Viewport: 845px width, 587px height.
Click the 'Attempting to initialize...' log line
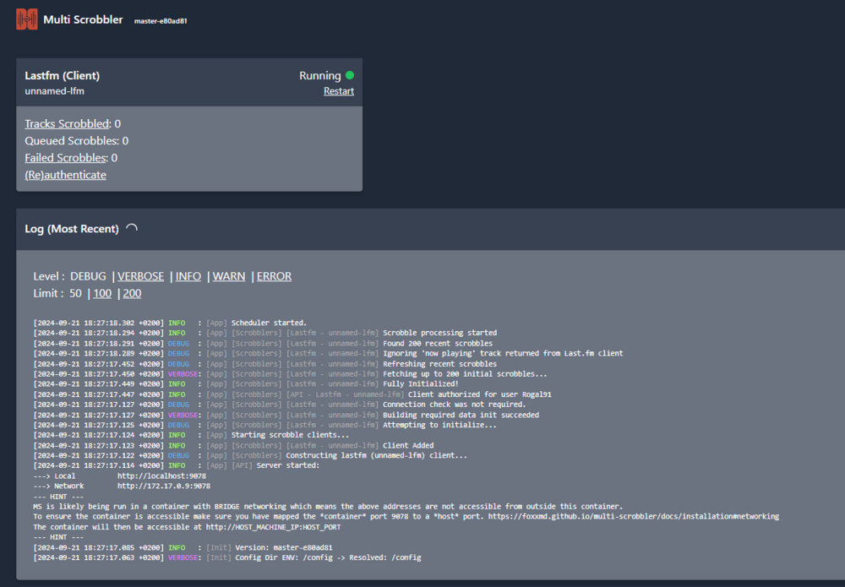point(265,425)
